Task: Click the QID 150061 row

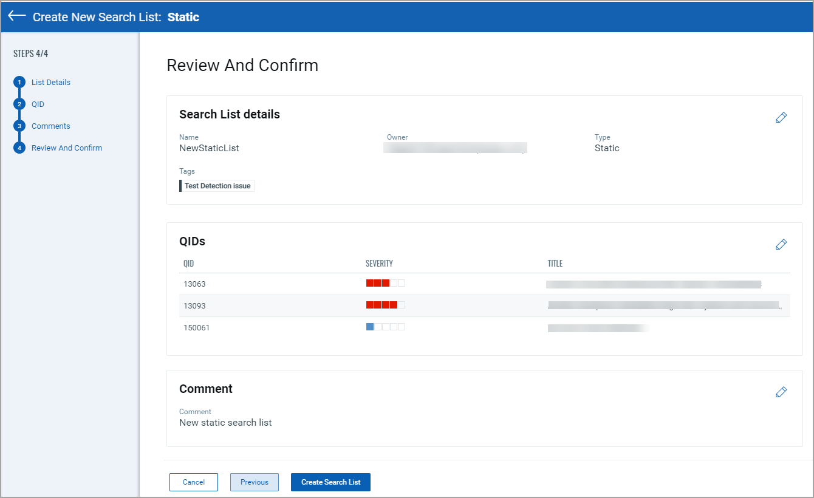Action: [x=197, y=327]
